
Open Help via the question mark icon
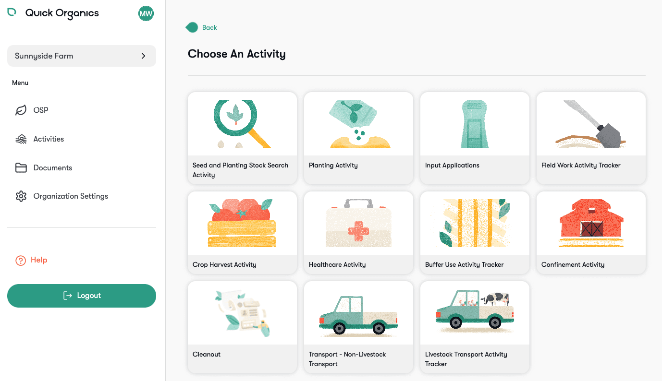coord(20,260)
